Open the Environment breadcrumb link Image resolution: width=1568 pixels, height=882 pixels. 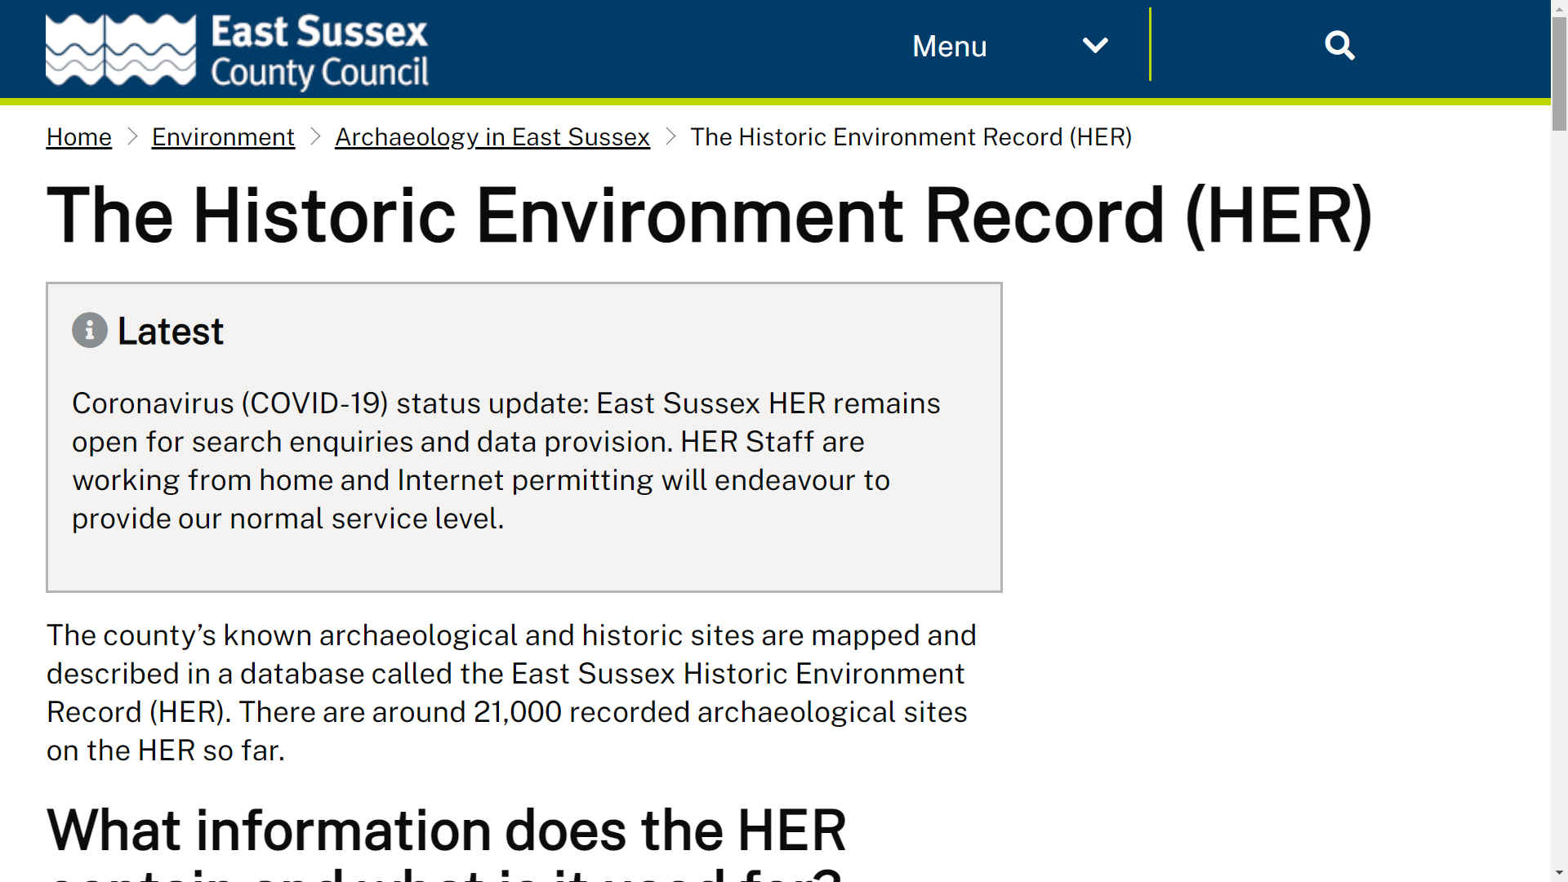223,137
